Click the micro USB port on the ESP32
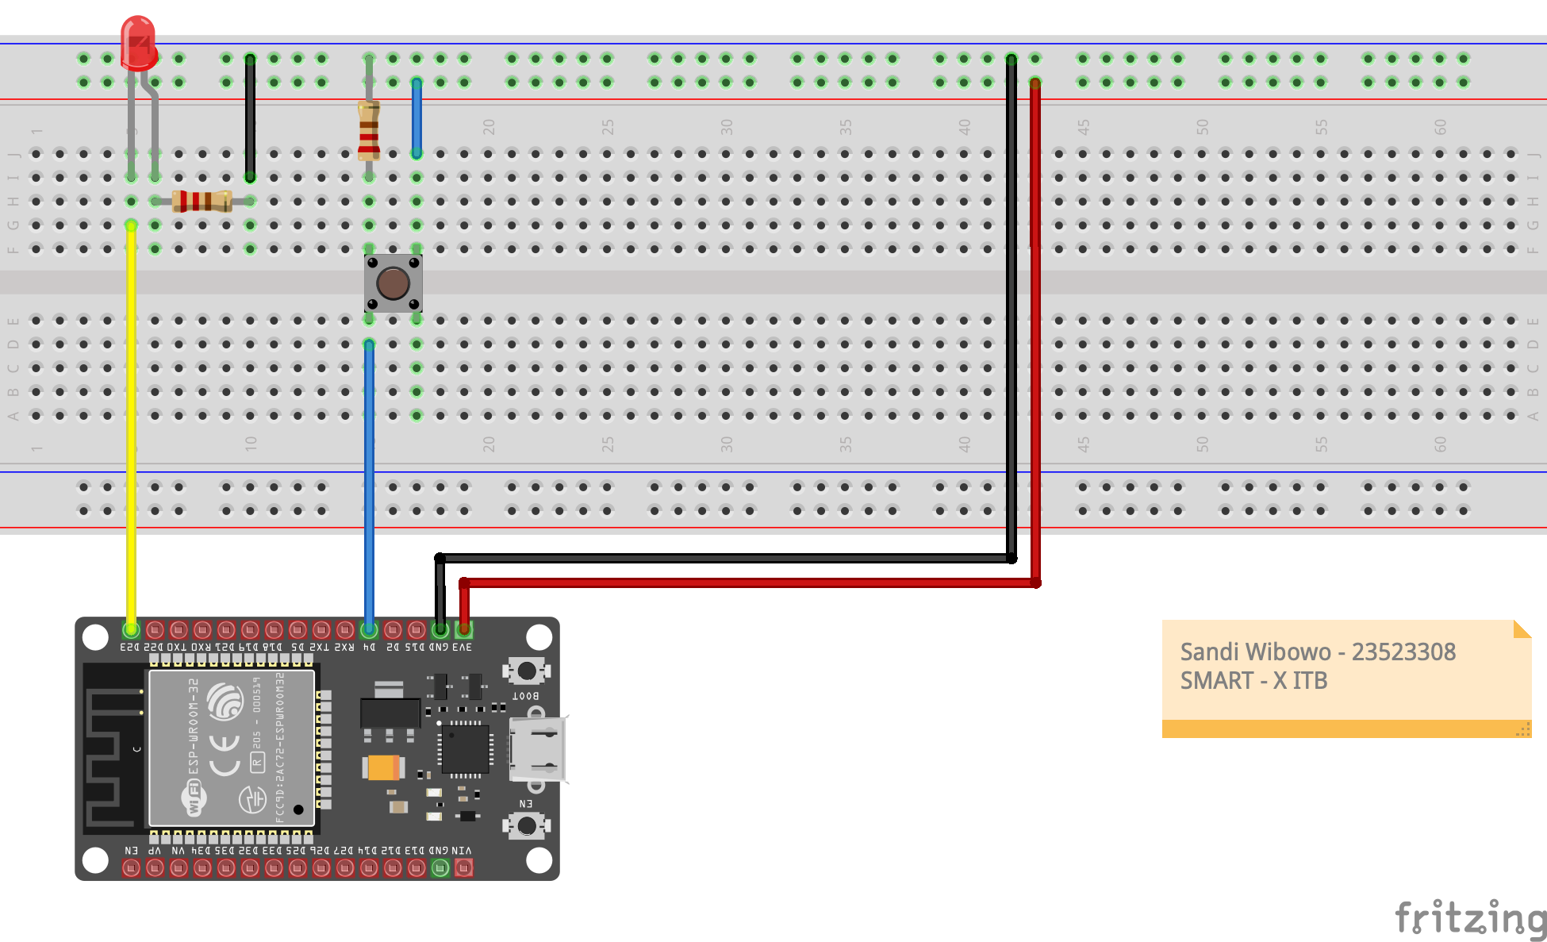1547x942 pixels. (x=537, y=749)
